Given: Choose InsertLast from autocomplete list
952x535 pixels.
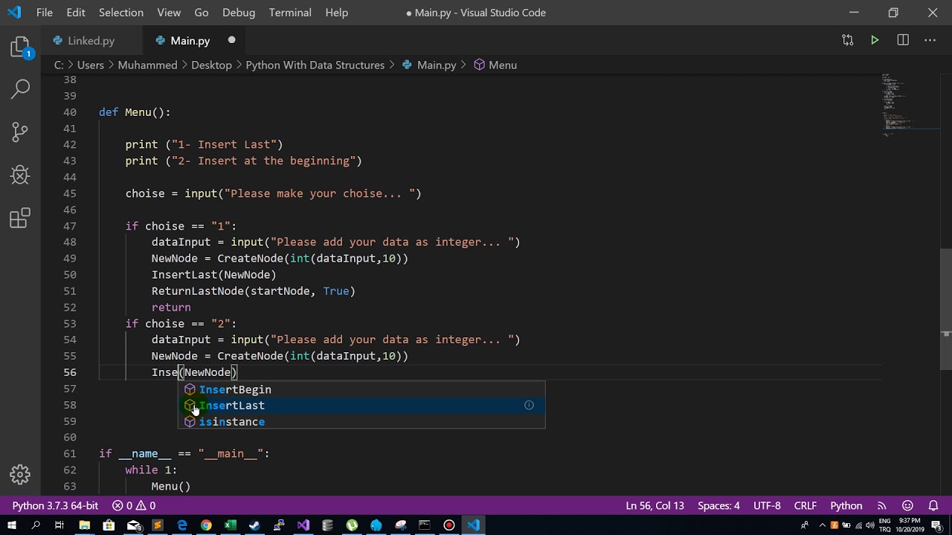Looking at the screenshot, I should pyautogui.click(x=361, y=405).
